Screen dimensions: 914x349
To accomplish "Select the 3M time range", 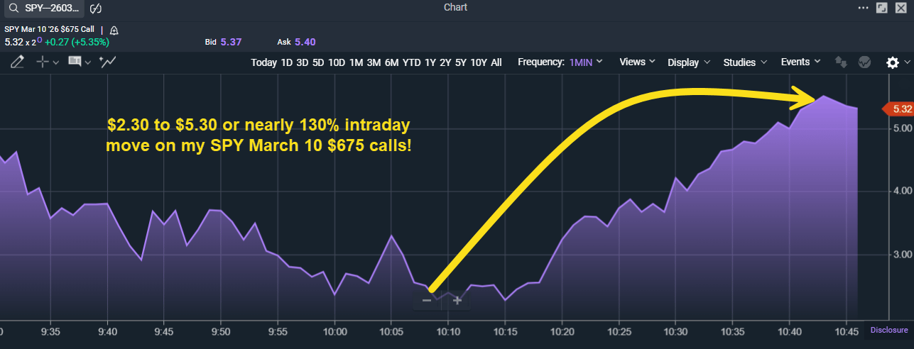I will click(x=374, y=62).
